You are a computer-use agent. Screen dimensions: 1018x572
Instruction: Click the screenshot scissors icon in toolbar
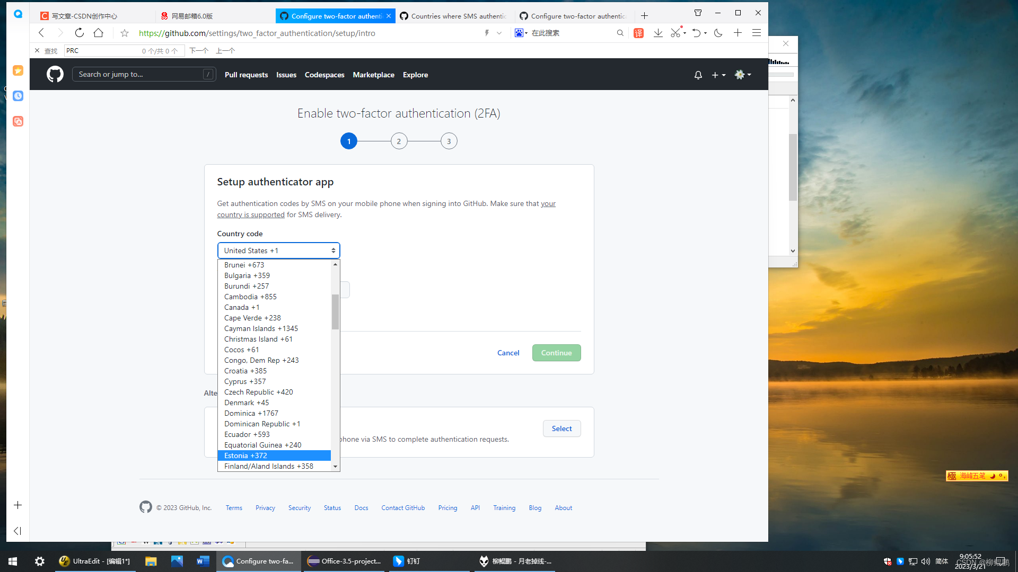[x=677, y=32]
